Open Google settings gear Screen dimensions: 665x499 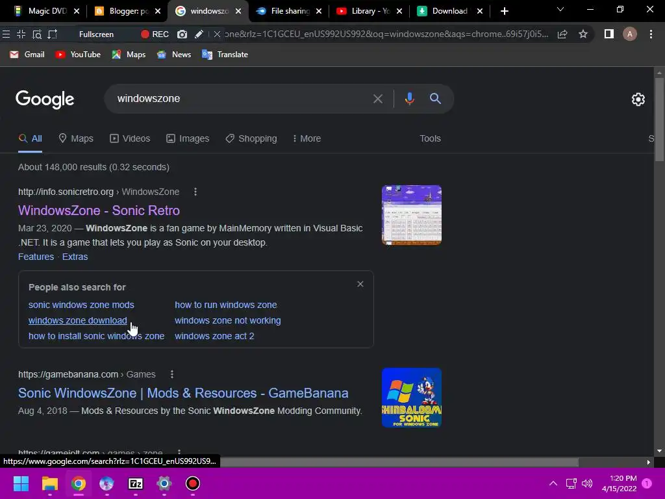[x=638, y=99]
